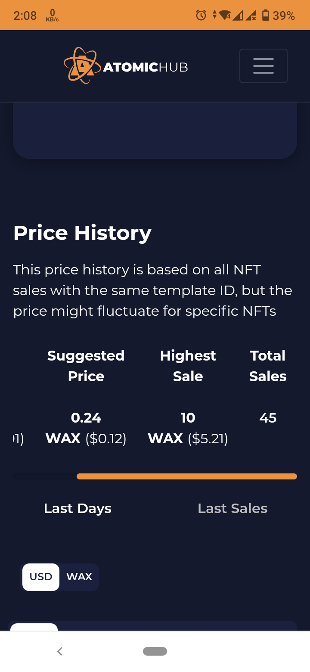Tap the Total Sales column header
310x672 pixels.
coord(268,366)
